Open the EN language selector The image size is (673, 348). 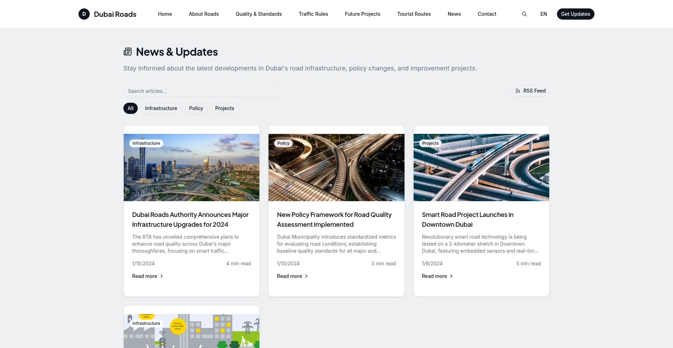[543, 14]
